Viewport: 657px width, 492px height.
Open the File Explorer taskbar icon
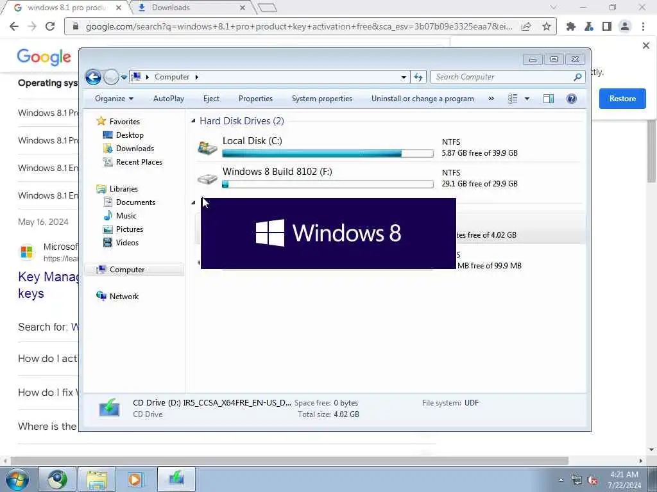click(x=97, y=479)
